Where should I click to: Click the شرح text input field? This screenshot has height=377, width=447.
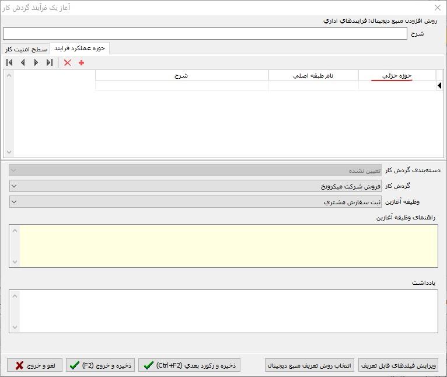point(204,34)
